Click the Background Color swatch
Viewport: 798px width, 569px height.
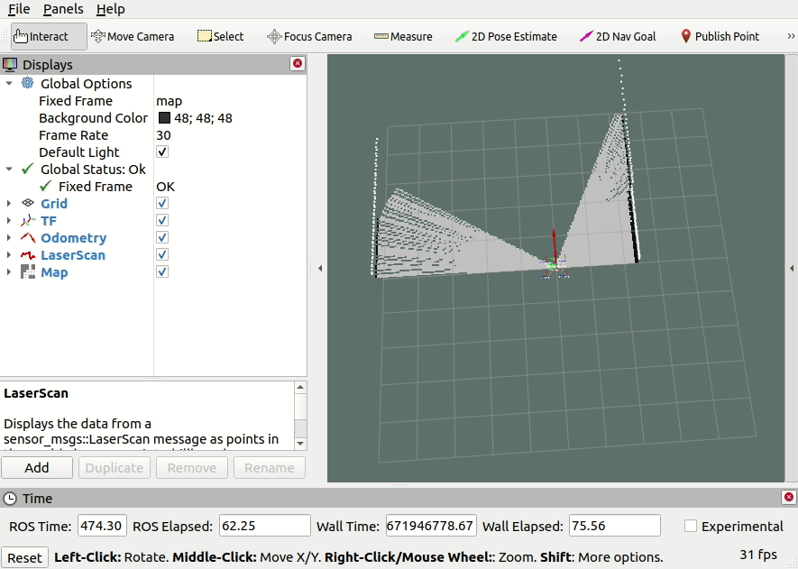tap(164, 117)
